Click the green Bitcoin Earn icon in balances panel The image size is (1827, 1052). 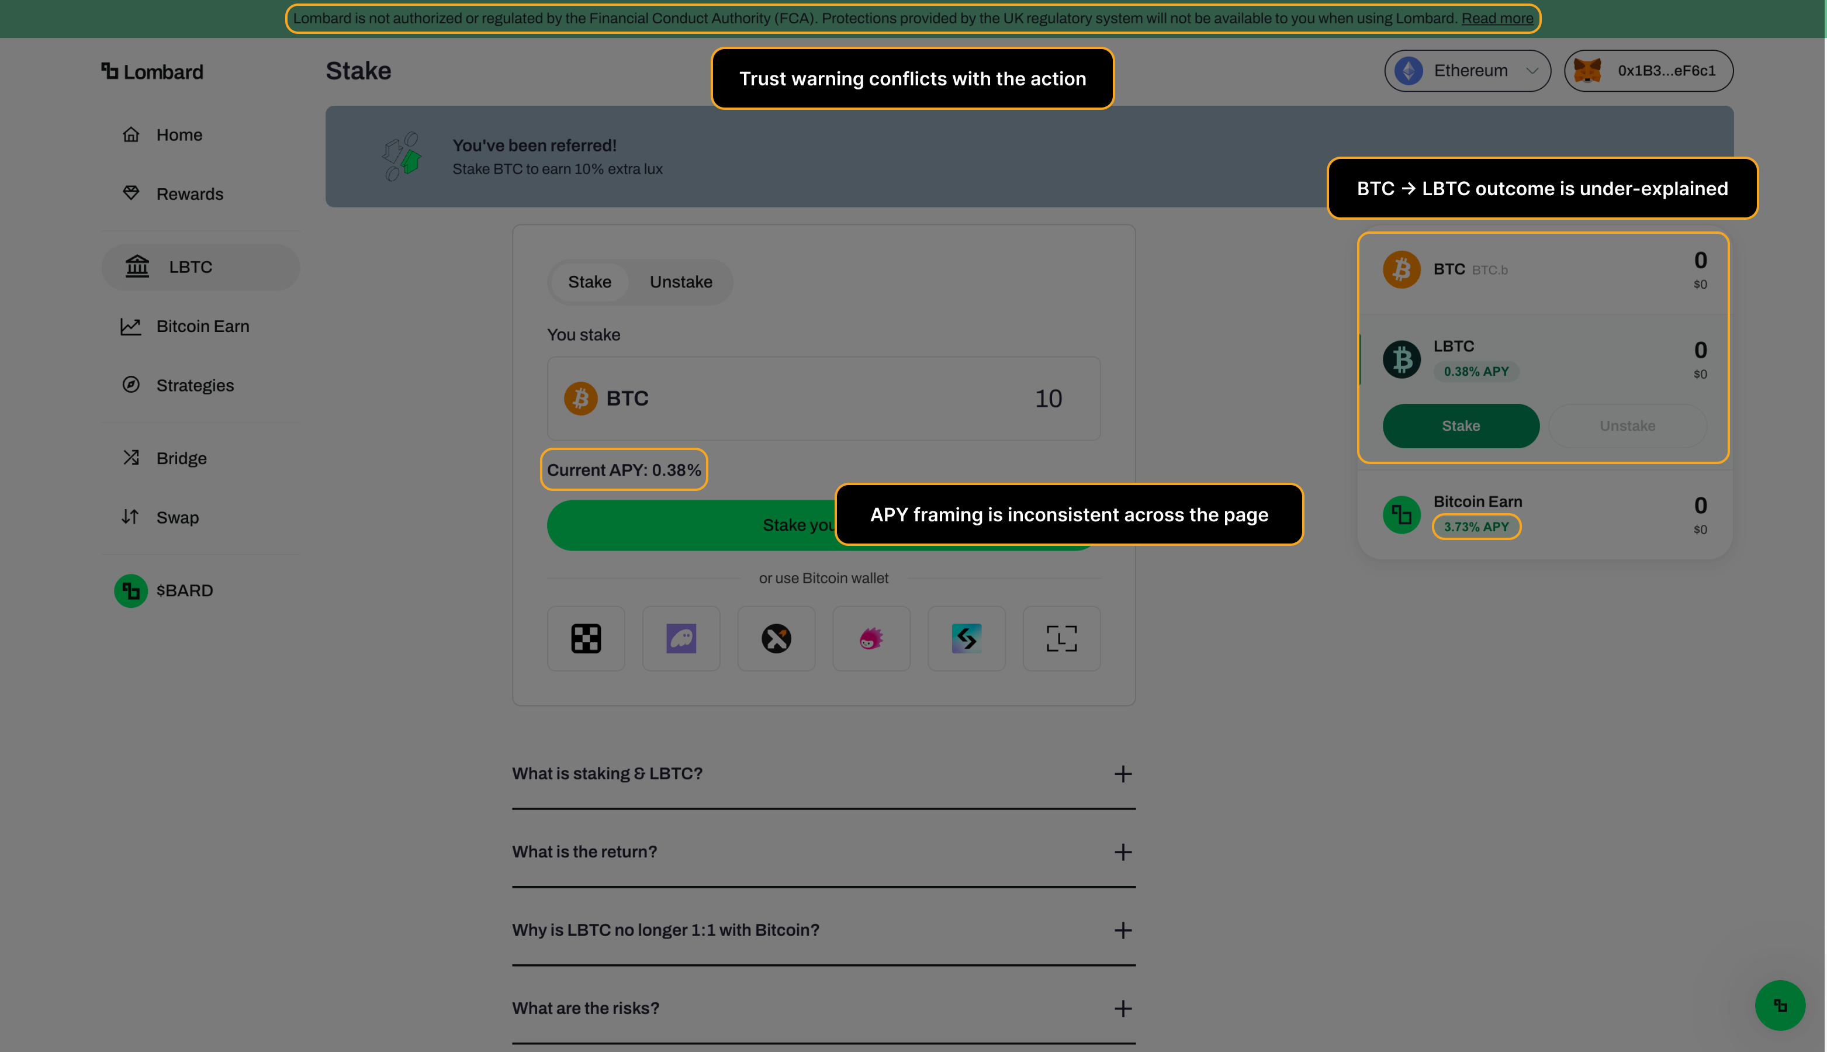(x=1402, y=514)
